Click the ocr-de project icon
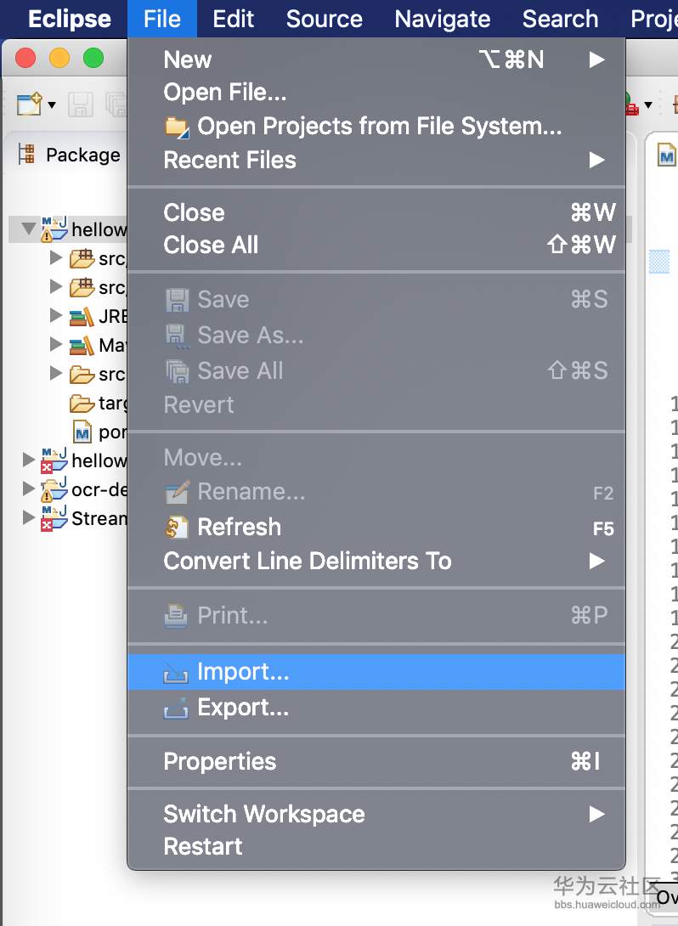The height and width of the screenshot is (926, 678). point(54,489)
